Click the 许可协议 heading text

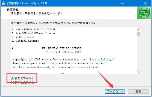click(x=13, y=10)
